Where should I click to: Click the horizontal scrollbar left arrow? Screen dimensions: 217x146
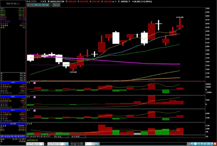pyautogui.click(x=99, y=144)
